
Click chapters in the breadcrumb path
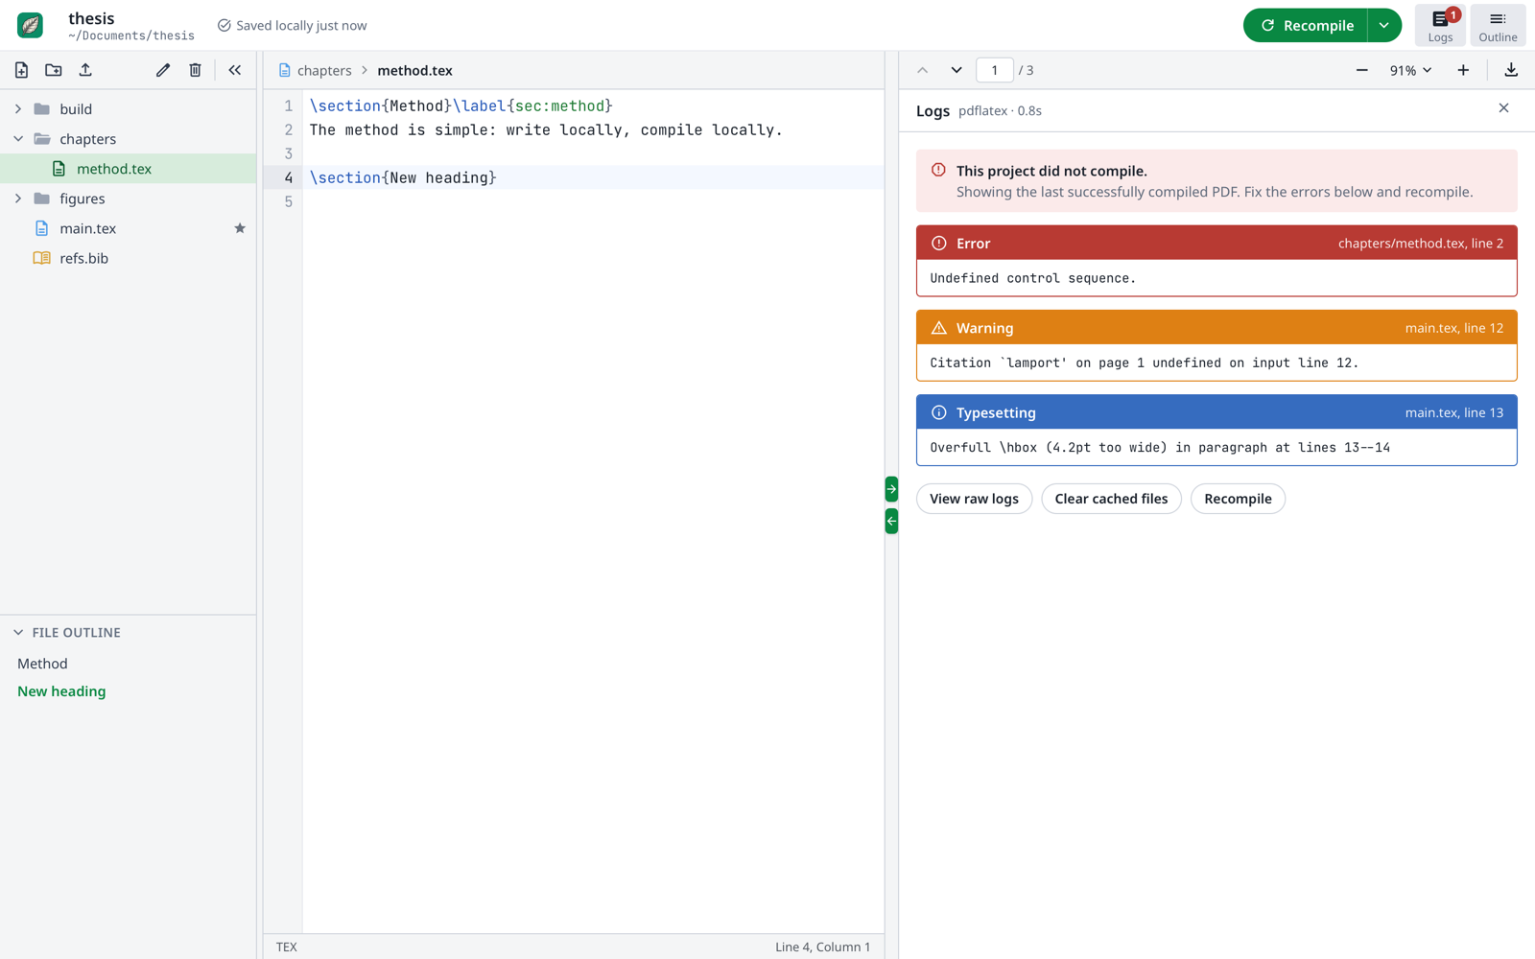[x=324, y=71]
